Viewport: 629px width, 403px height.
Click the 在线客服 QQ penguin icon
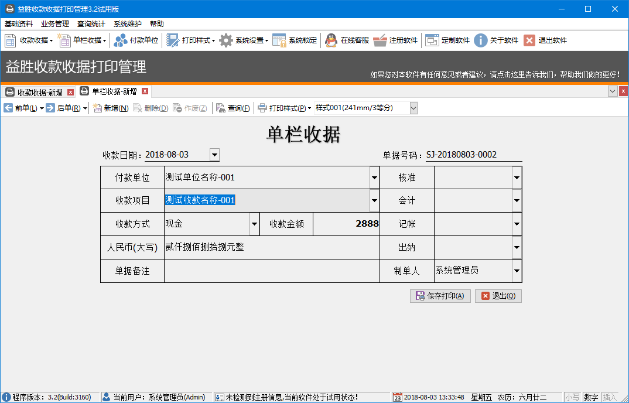click(331, 40)
